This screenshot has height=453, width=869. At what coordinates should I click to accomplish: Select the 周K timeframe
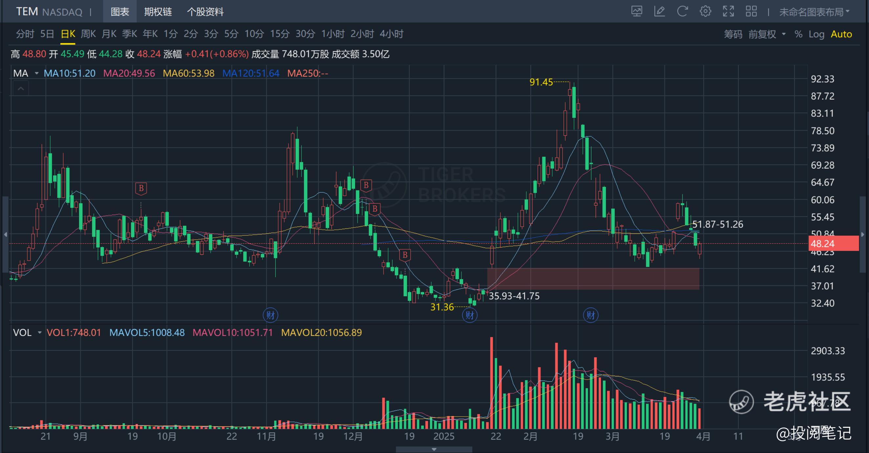[88, 34]
